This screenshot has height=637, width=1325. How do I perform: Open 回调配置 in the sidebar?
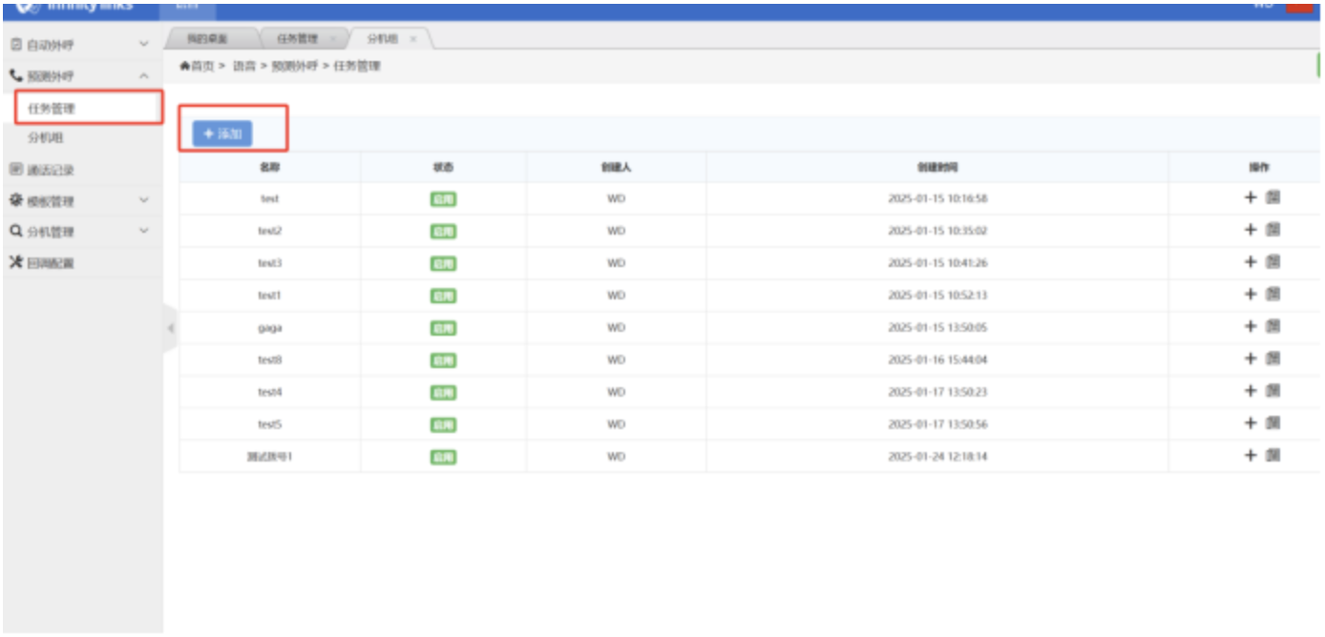50,263
